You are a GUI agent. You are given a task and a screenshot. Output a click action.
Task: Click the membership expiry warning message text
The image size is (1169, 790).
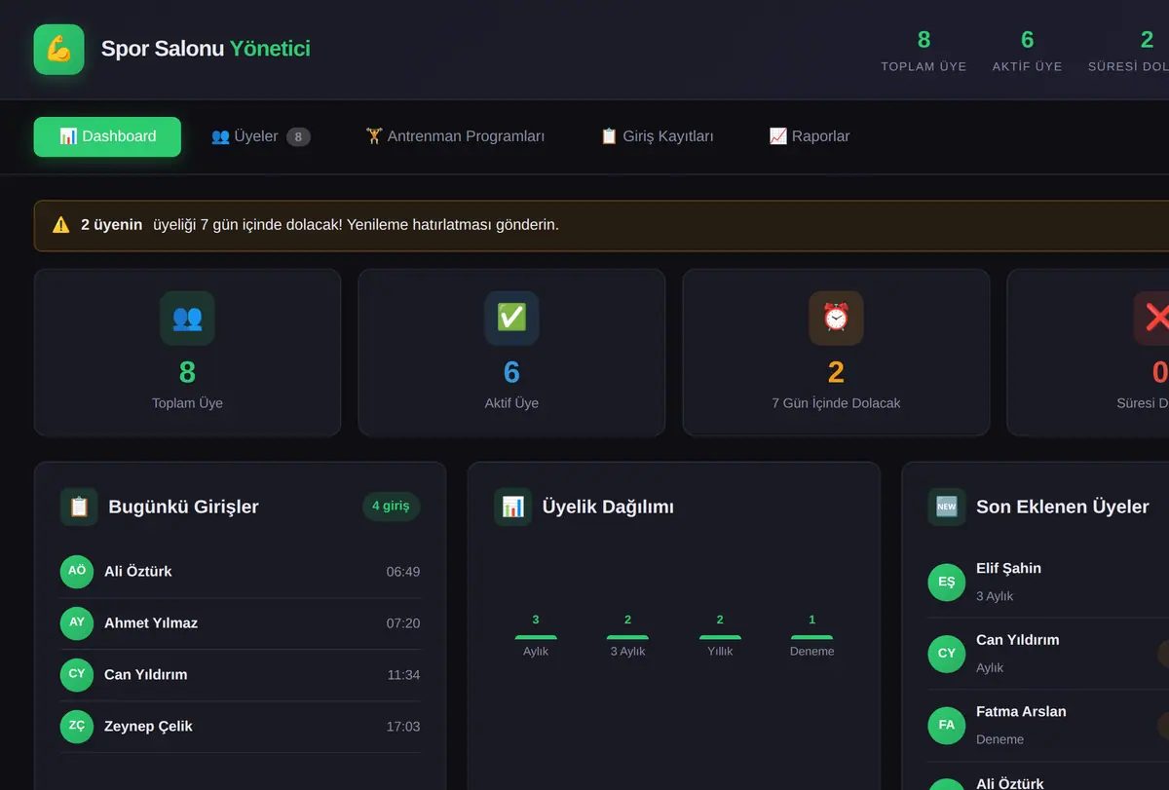(x=321, y=225)
